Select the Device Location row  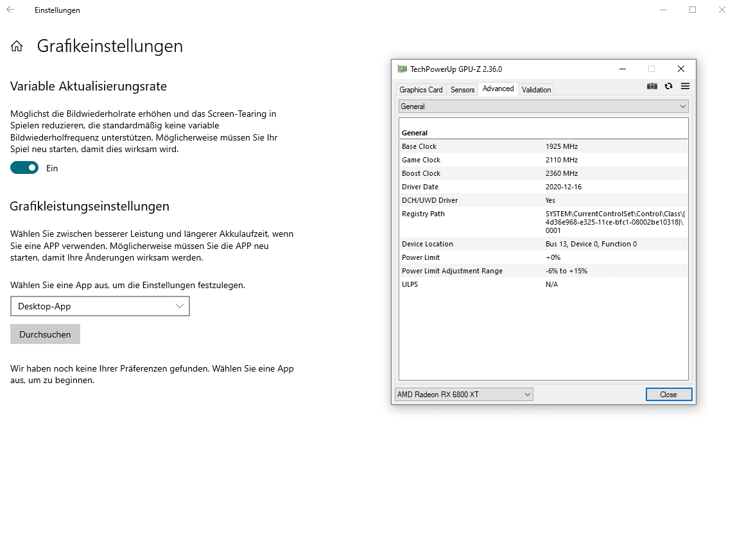pyautogui.click(x=543, y=244)
